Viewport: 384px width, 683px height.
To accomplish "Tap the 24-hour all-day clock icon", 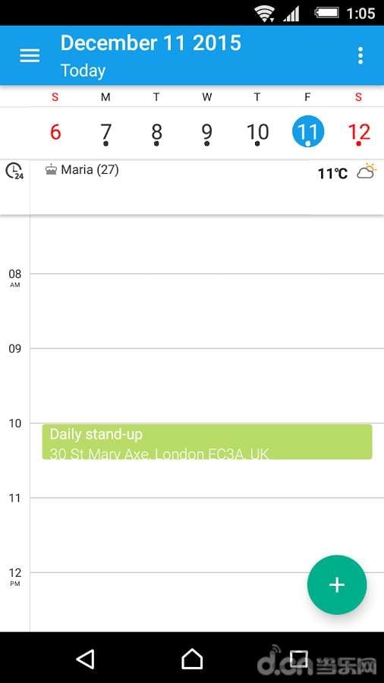I will 14,170.
